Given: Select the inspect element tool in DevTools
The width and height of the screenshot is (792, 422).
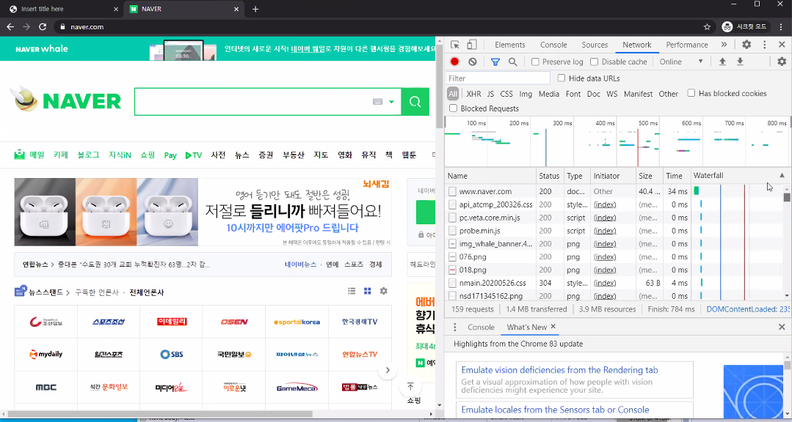Looking at the screenshot, I should (x=455, y=45).
